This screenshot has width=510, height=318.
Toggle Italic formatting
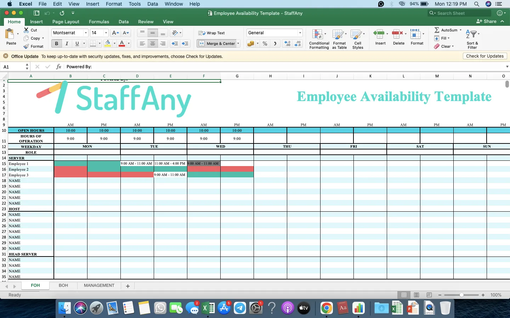[67, 43]
